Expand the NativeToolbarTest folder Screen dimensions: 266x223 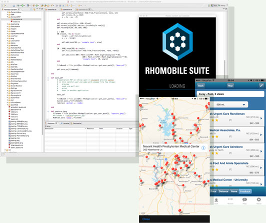coord(7,52)
